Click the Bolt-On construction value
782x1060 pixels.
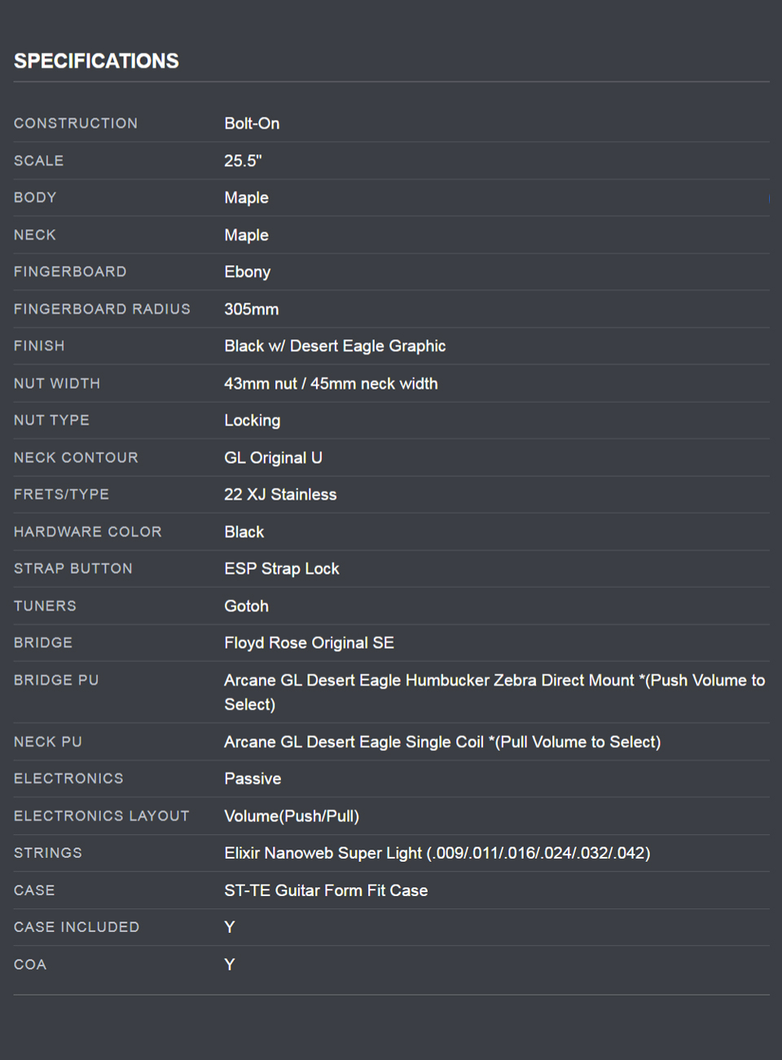252,123
